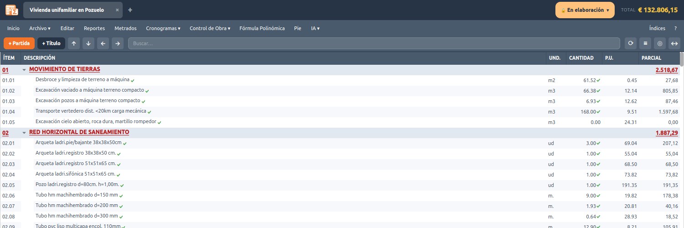Select row Arqueta ladri.registro 38x38x50 cm.
Viewport: 684px width, 228px height.
click(x=340, y=154)
